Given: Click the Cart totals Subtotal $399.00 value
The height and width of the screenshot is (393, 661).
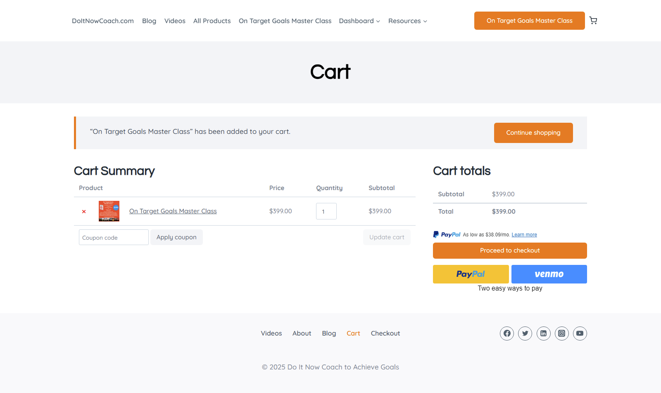Looking at the screenshot, I should point(503,194).
